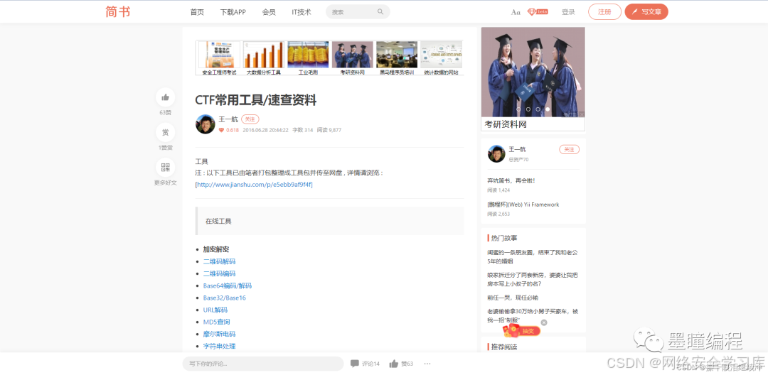The image size is (768, 375).
Task: Open the 二维码编码 link
Action: [x=220, y=274]
